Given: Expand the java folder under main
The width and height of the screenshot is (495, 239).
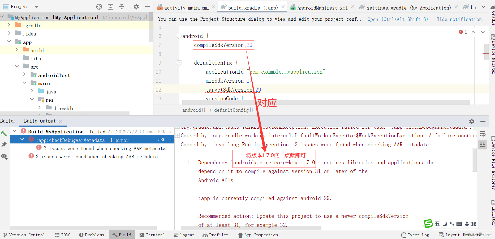Looking at the screenshot, I should (32, 91).
